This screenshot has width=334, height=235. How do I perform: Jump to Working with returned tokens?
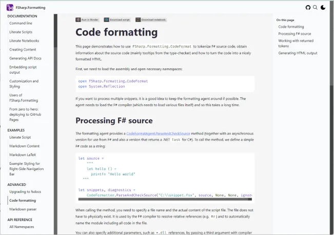296,44
